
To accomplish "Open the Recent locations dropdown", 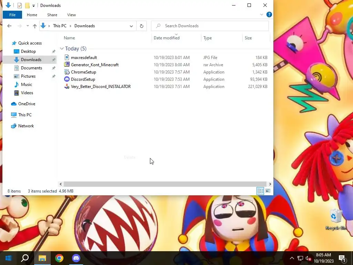I will point(28,26).
